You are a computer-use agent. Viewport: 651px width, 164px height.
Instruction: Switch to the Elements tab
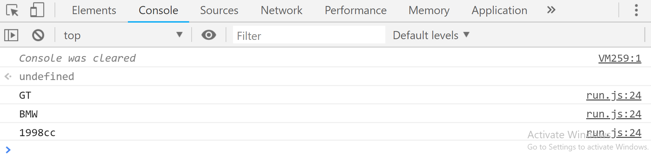(94, 11)
